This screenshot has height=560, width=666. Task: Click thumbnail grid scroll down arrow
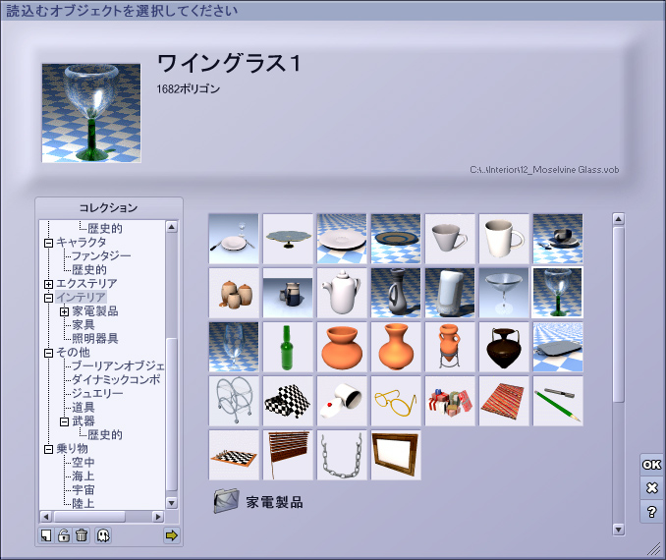619,530
